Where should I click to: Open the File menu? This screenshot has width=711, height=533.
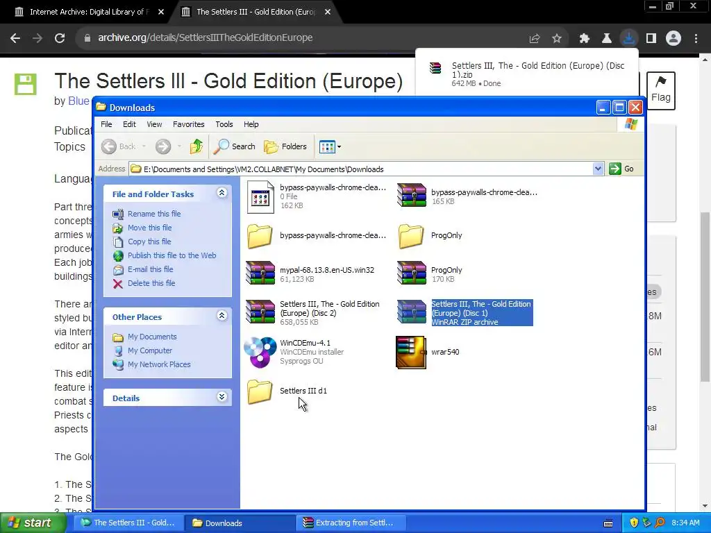click(x=106, y=124)
